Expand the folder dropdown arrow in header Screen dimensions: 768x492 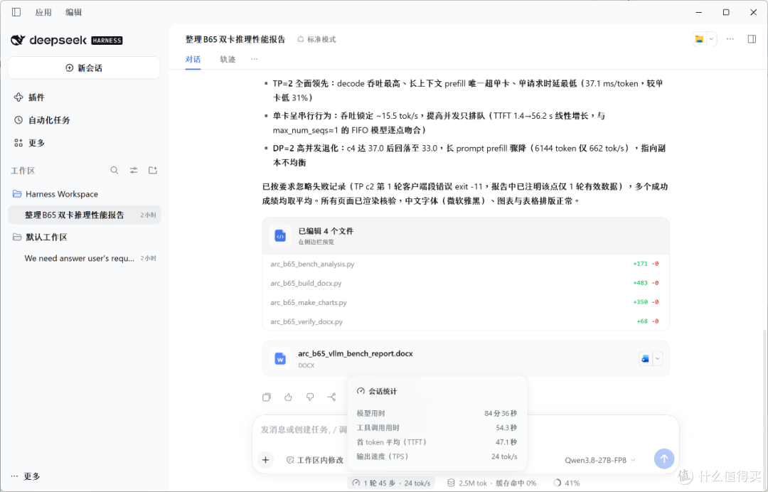pos(712,39)
